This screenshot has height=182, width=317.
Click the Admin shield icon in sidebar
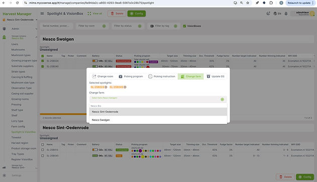[x=4, y=29]
